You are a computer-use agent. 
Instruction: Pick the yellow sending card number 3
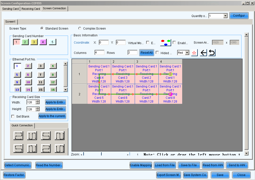coord(34,42)
